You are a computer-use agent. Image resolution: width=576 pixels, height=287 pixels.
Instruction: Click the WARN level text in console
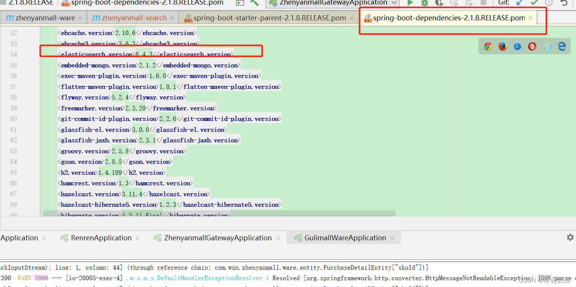click(x=25, y=278)
